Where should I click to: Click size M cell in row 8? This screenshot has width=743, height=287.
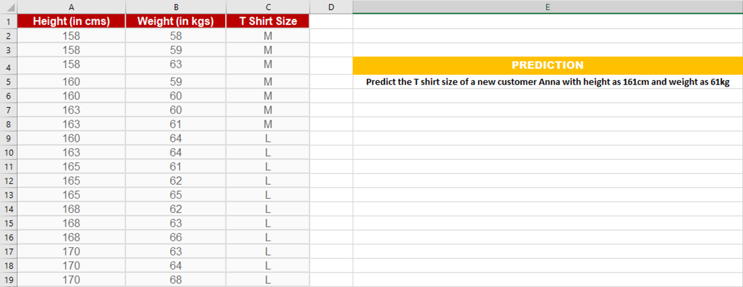[268, 124]
